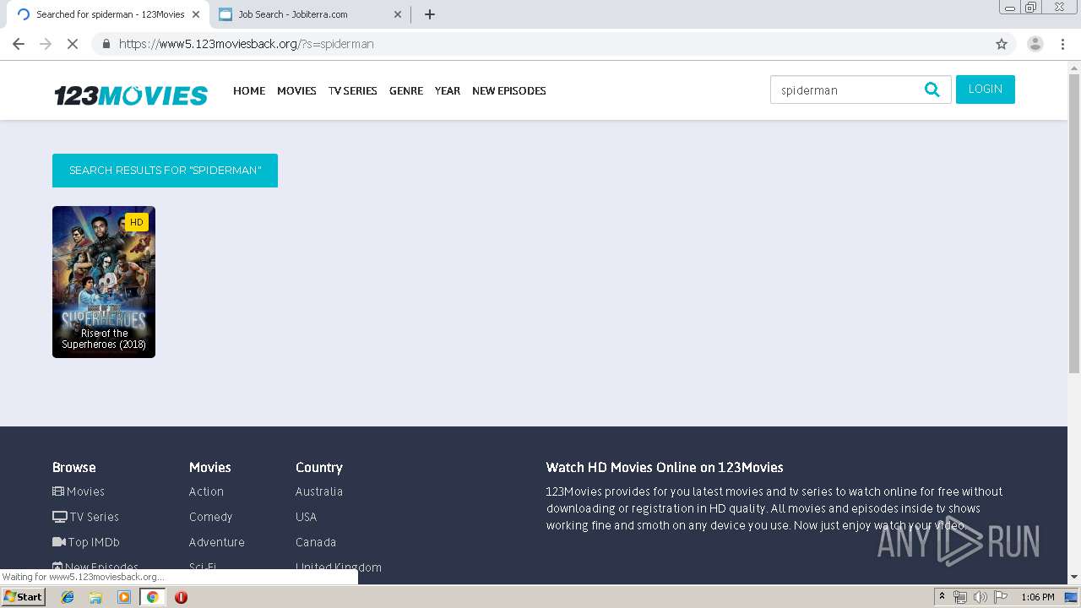Click the HD badge on movie poster
The height and width of the screenshot is (608, 1081).
(136, 222)
